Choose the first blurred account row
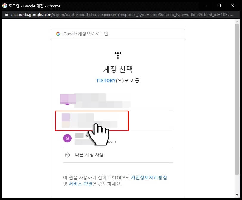 click(118, 101)
